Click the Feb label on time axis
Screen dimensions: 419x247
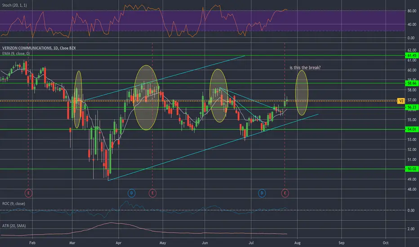coord(32,243)
